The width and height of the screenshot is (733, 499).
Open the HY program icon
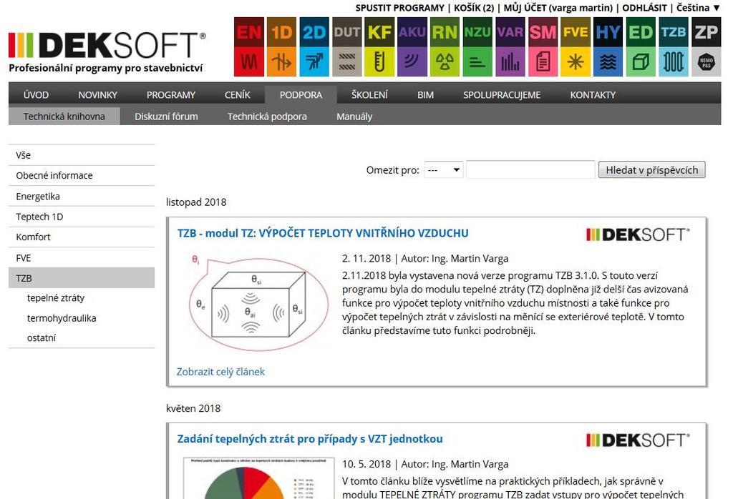tap(608, 46)
